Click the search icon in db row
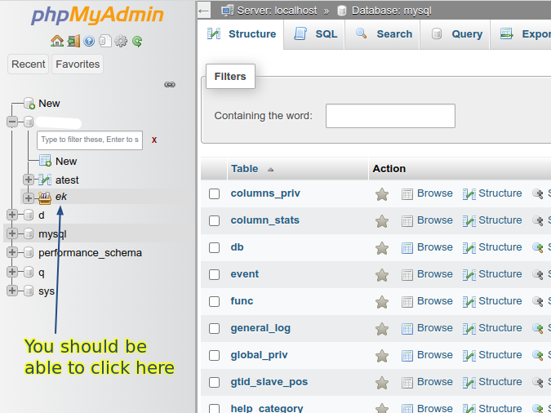 click(538, 247)
